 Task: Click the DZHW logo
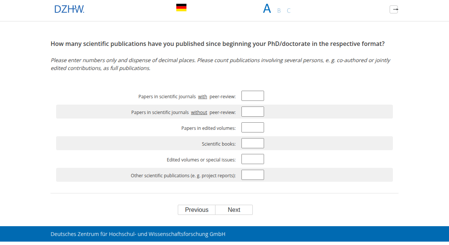pos(69,9)
